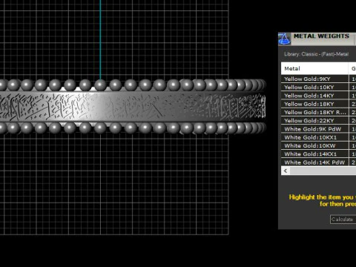Select Yellow Gold:18KY row

pos(318,104)
